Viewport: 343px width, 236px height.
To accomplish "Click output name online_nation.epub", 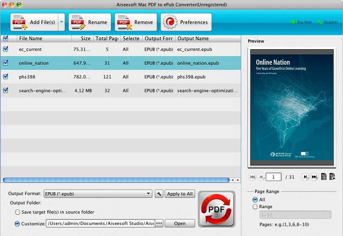I will [x=198, y=63].
